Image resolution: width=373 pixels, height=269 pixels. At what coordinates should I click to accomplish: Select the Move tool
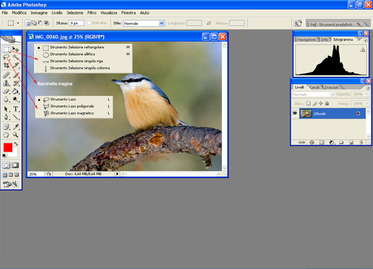click(16, 50)
